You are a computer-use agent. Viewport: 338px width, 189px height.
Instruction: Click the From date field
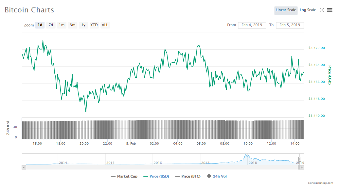coord(252,25)
